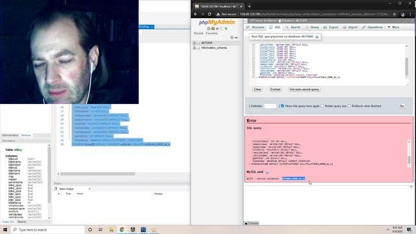Click the help icon next to MySQL said

[267, 172]
